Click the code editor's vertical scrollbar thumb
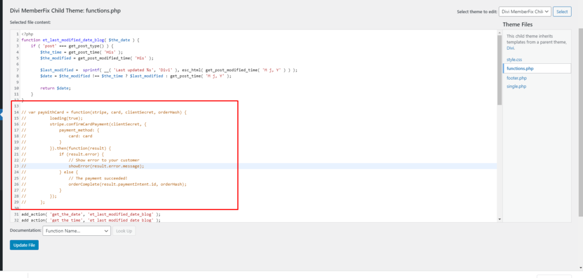Screen dimensions: 583x278 tap(499, 68)
